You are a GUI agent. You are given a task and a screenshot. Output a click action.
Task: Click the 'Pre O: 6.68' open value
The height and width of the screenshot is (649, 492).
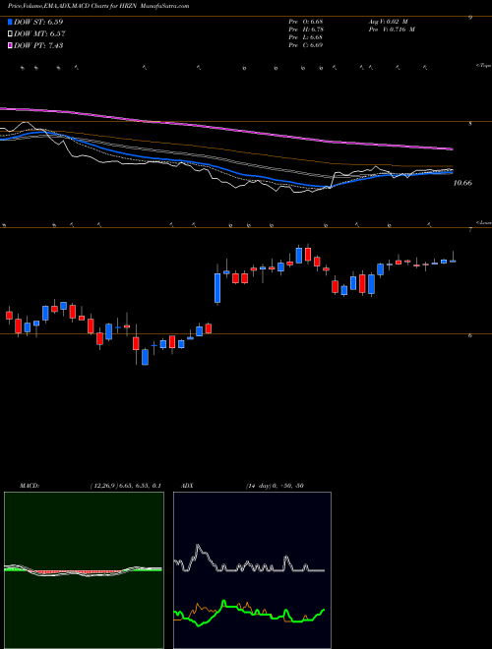(x=306, y=22)
